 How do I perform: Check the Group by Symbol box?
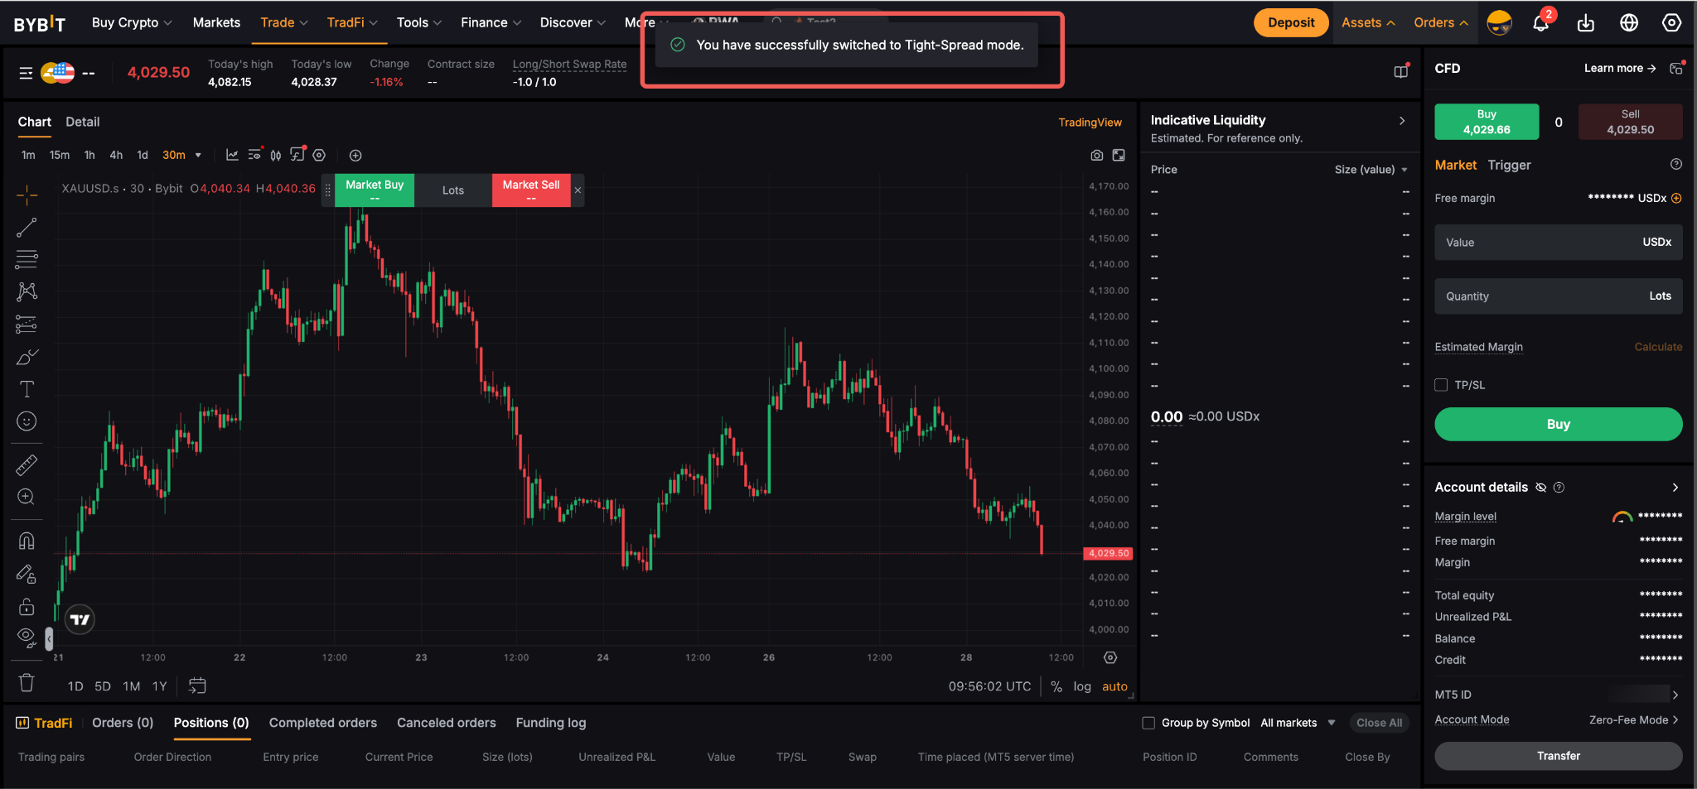tap(1148, 723)
